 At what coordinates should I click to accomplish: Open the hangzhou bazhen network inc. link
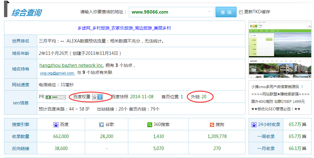pos(71,65)
